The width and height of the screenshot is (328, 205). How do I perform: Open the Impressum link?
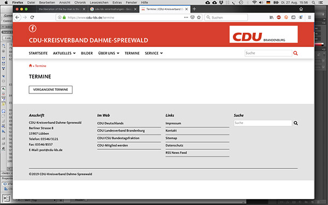coord(173,123)
